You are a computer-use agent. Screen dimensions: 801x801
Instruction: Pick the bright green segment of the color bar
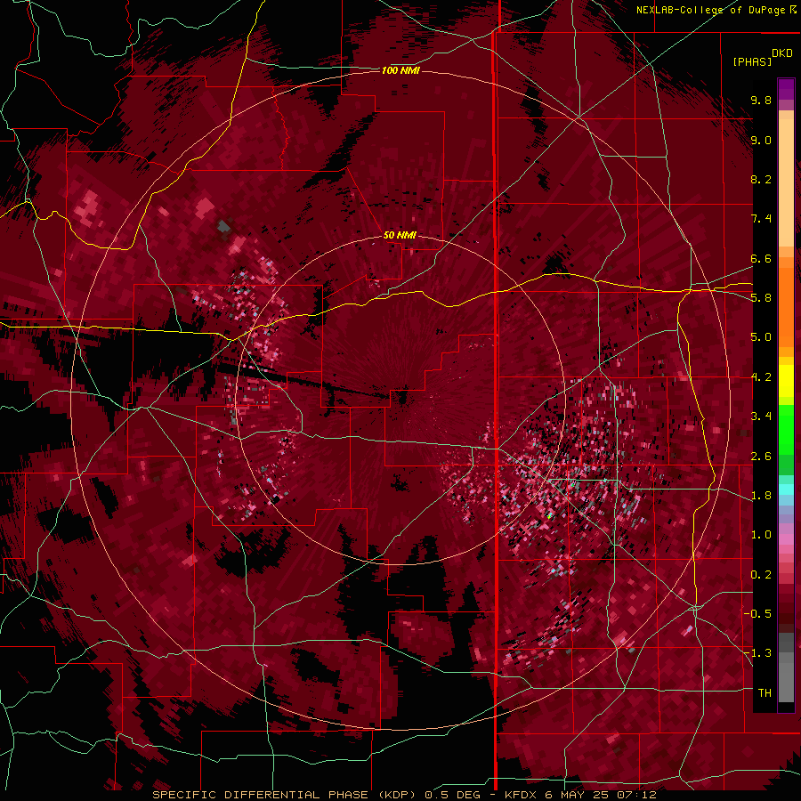click(786, 430)
